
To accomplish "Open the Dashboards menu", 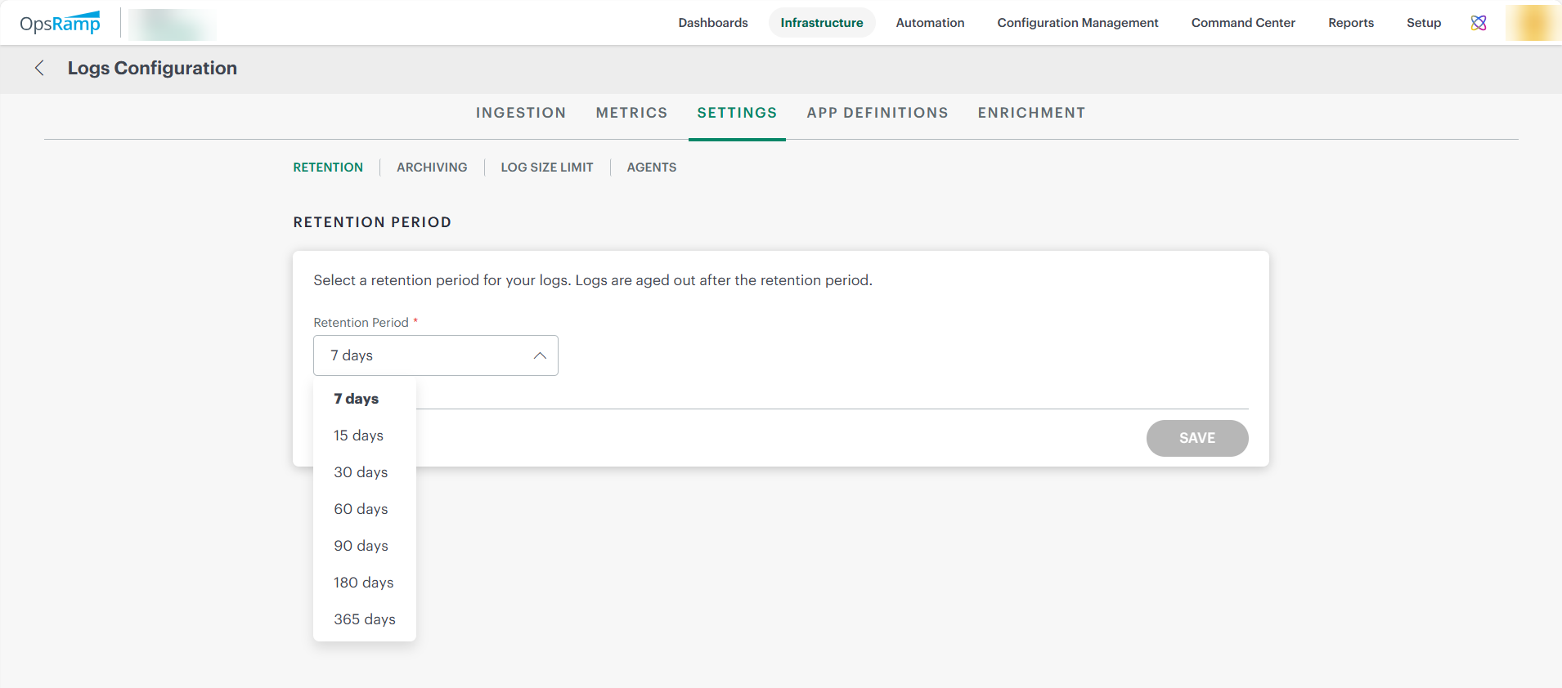I will (x=712, y=23).
